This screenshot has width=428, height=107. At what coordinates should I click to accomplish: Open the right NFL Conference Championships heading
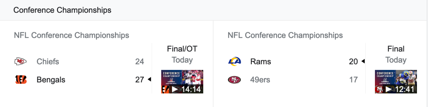click(x=285, y=35)
